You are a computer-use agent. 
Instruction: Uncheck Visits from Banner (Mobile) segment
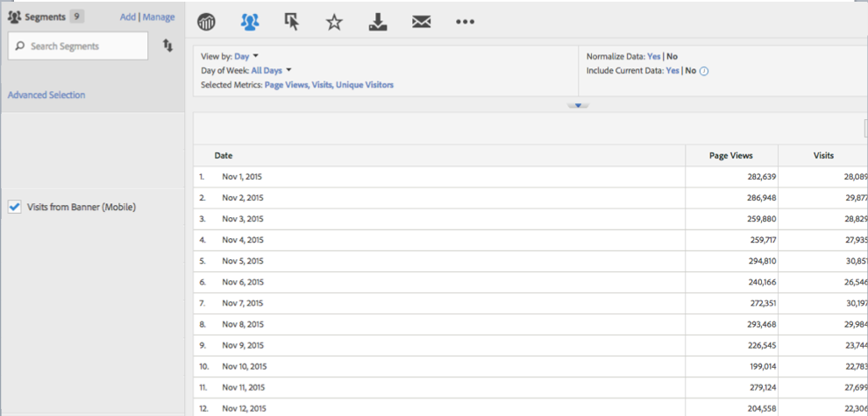coord(14,208)
